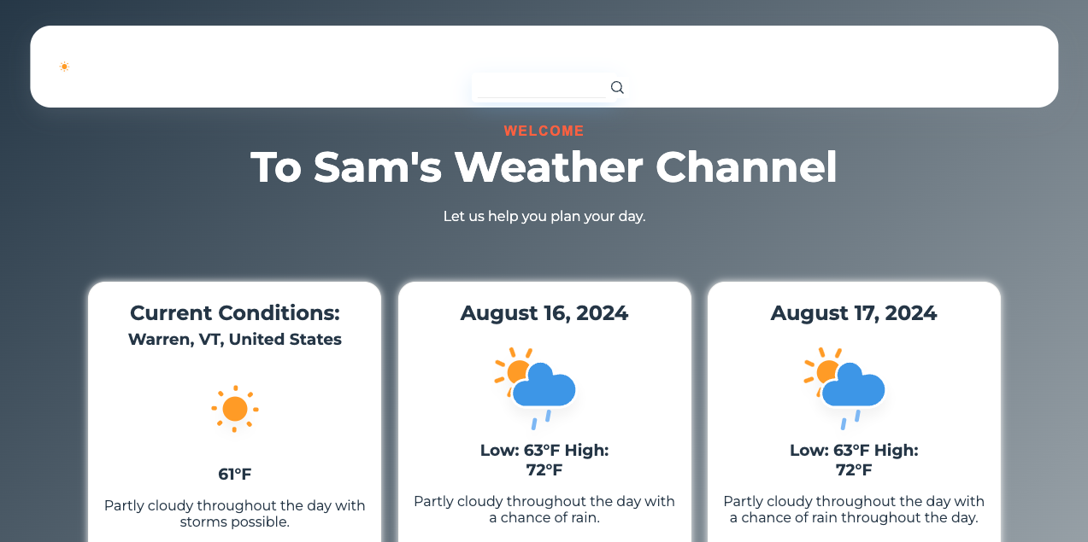Click the Low: 63°F High: 72°F text on August 16
This screenshot has height=542, width=1088.
(x=544, y=459)
